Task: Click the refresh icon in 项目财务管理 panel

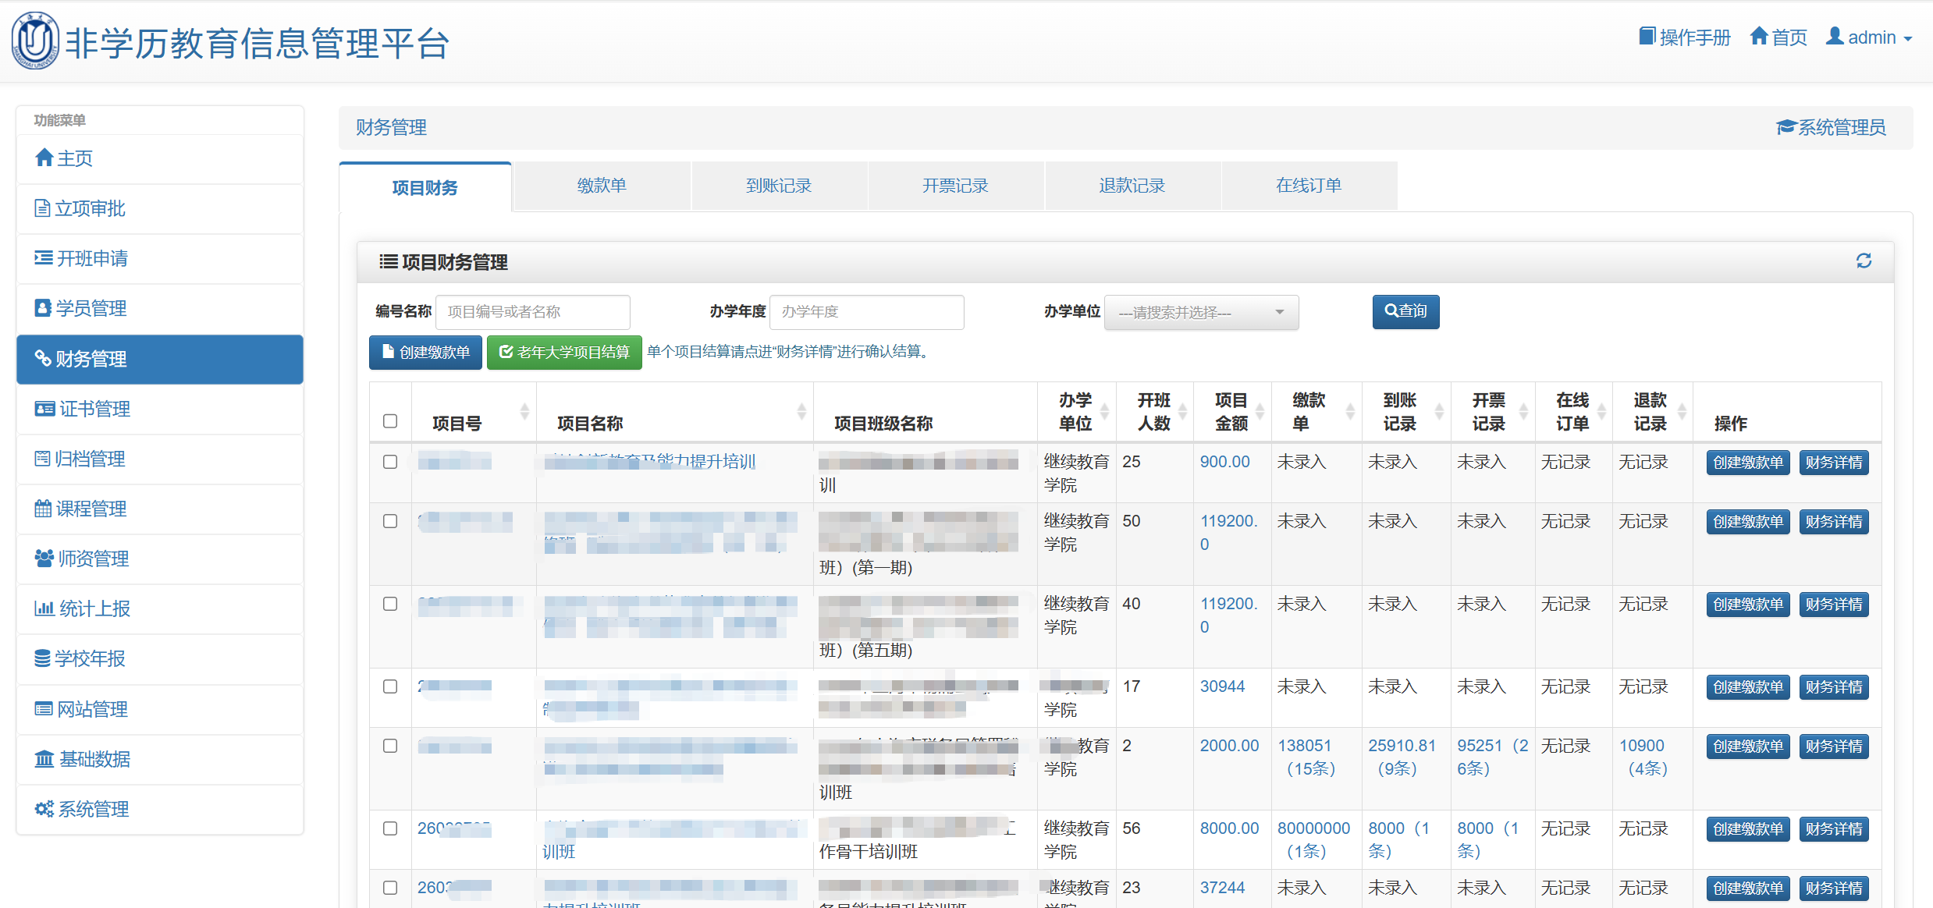Action: point(1864,261)
